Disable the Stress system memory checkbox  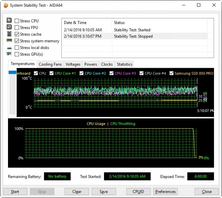[x=17, y=41]
